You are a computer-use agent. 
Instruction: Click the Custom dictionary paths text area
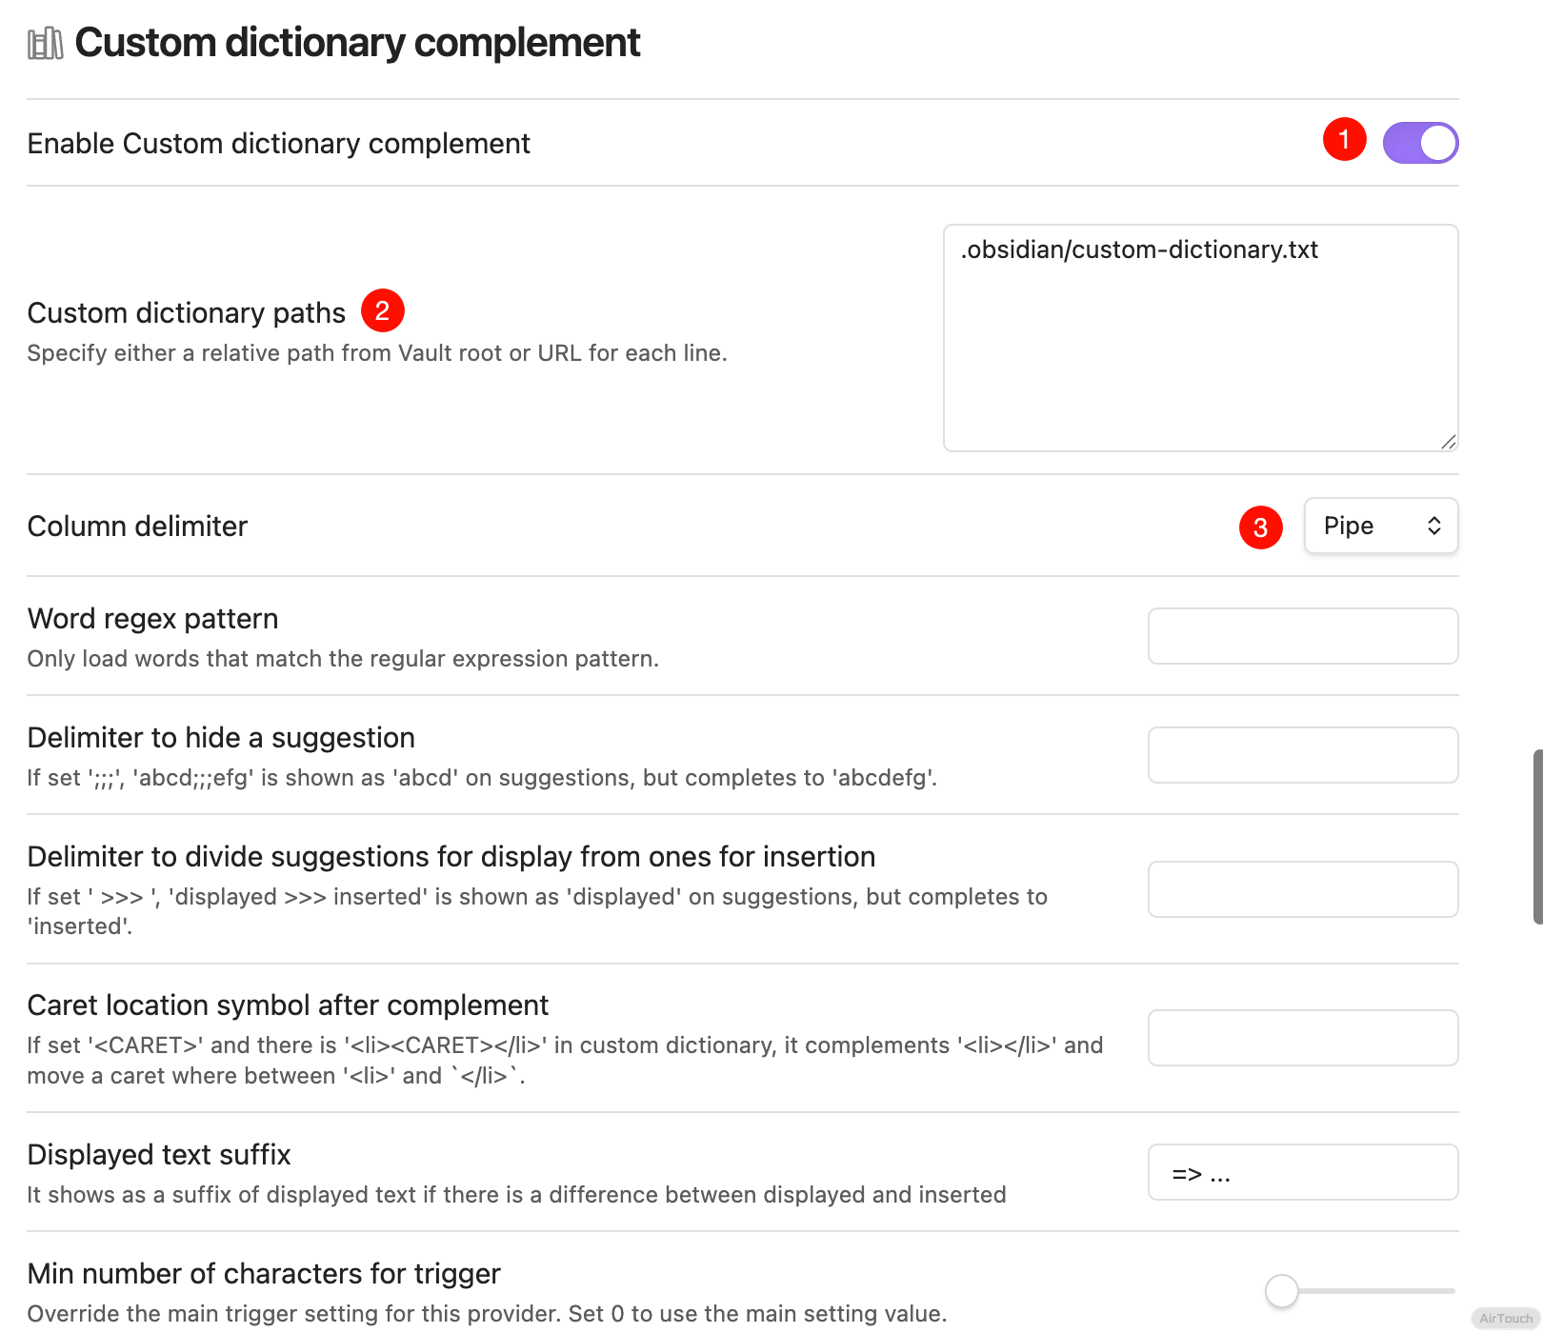(1199, 337)
